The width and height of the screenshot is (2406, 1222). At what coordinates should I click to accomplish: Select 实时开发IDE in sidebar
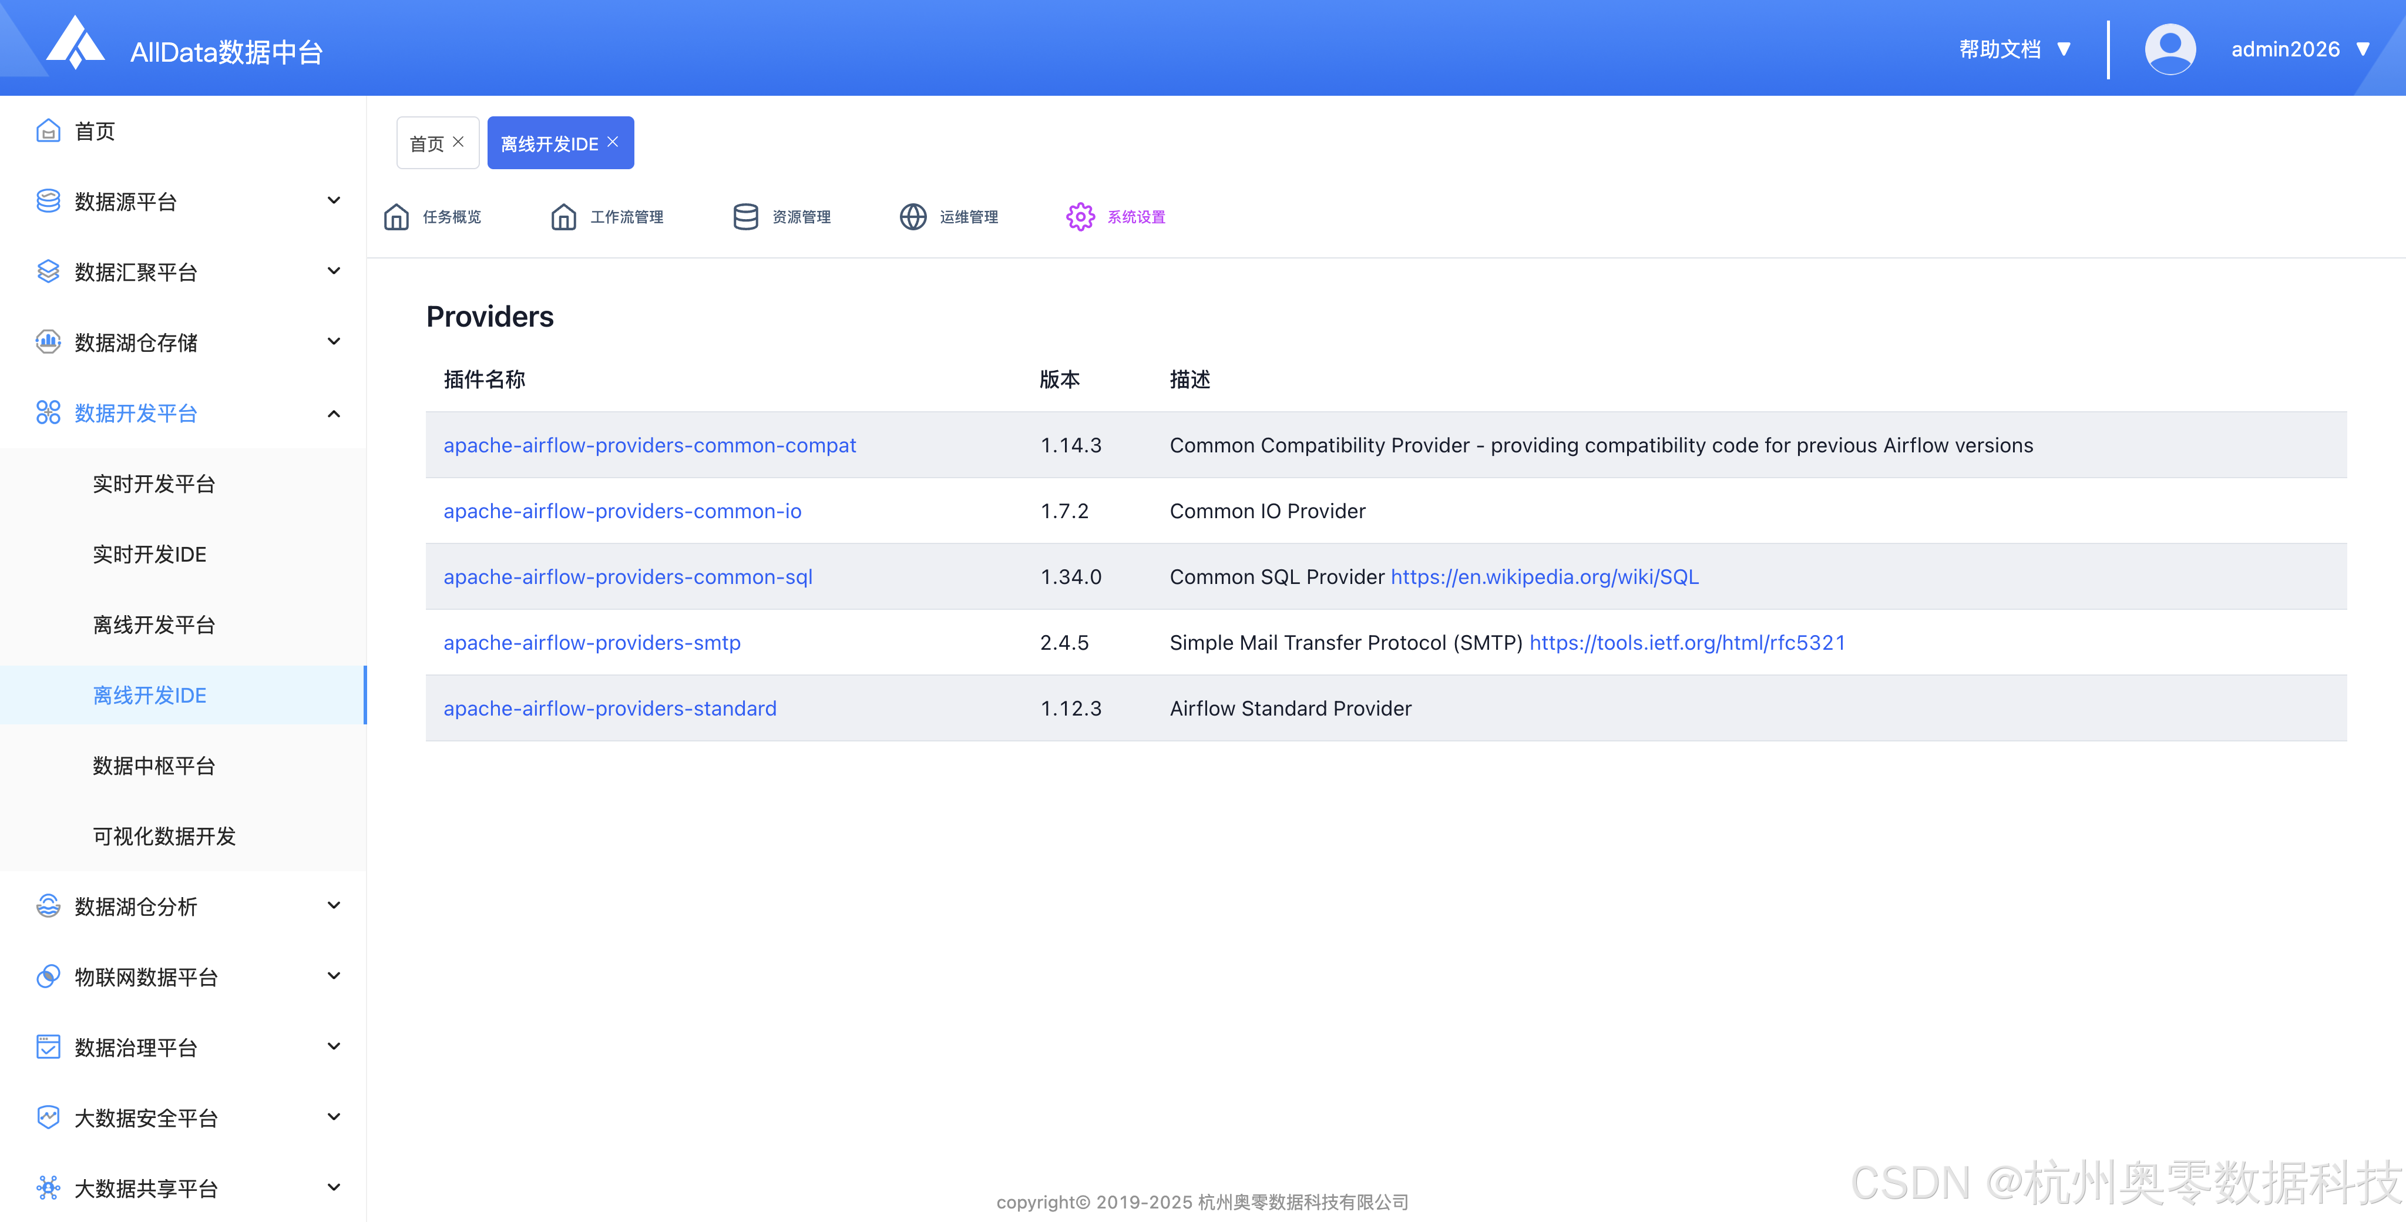[x=149, y=554]
